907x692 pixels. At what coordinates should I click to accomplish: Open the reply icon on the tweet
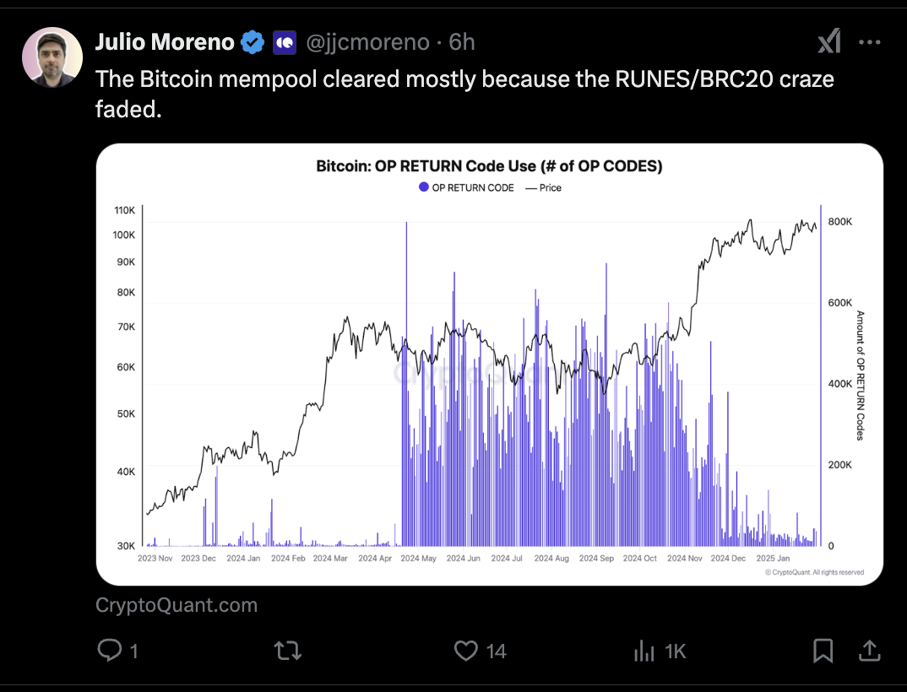pyautogui.click(x=110, y=651)
